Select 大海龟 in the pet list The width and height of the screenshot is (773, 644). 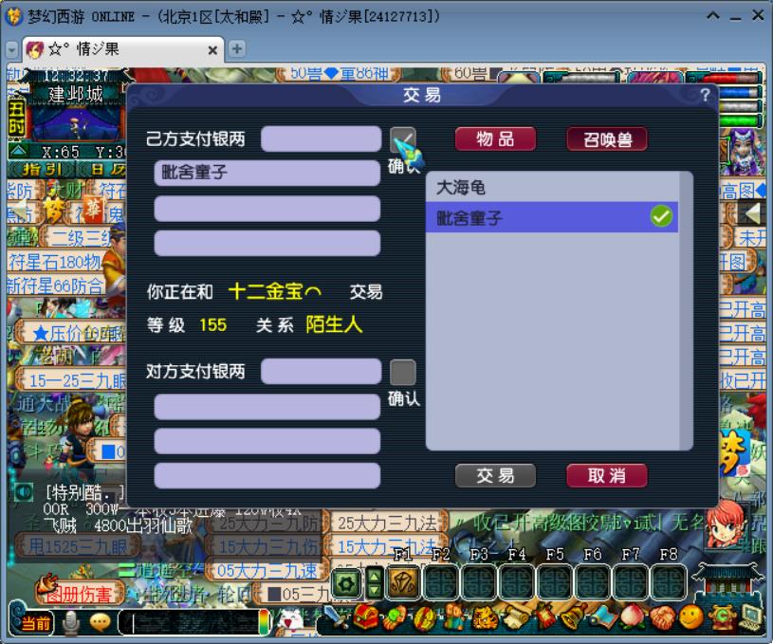(x=552, y=187)
